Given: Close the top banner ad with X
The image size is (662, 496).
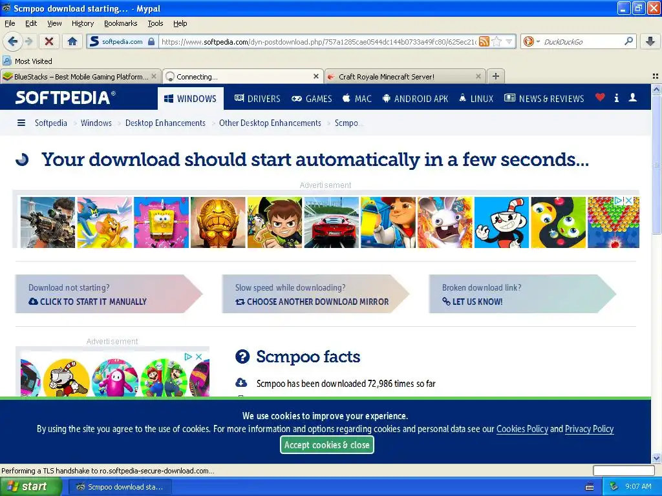Looking at the screenshot, I should (628, 201).
